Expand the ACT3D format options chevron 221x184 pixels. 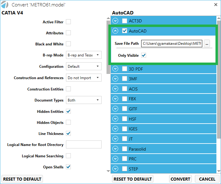(115, 21)
